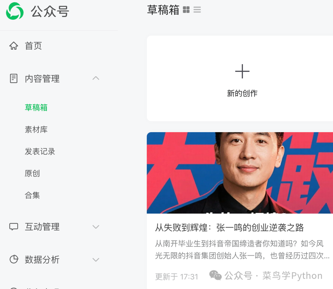Viewport: 333px width, 289px height.
Task: Click the home icon beside 首页
Action: click(x=14, y=46)
